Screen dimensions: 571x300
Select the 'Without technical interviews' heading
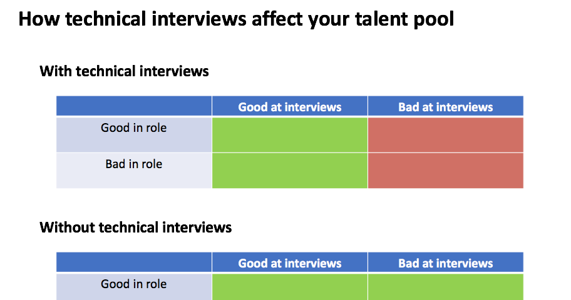coord(136,227)
